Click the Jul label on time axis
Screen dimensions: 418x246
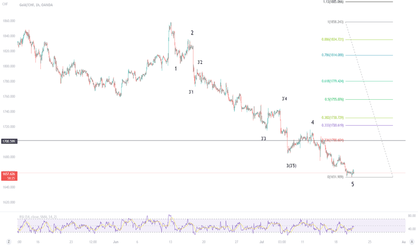[262, 242]
